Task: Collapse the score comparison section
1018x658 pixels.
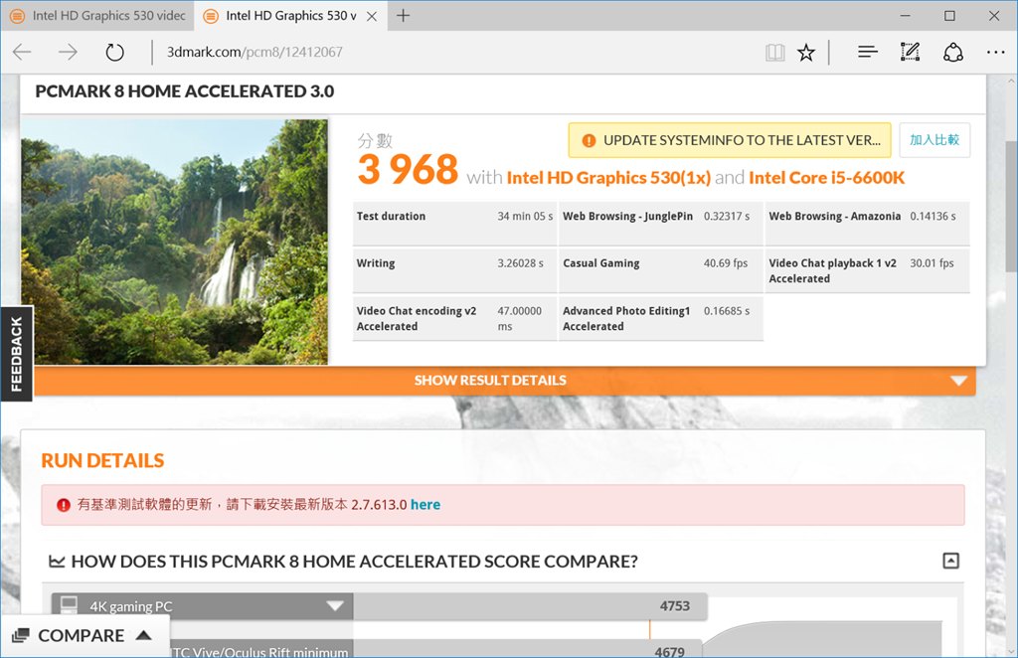Action: [950, 561]
